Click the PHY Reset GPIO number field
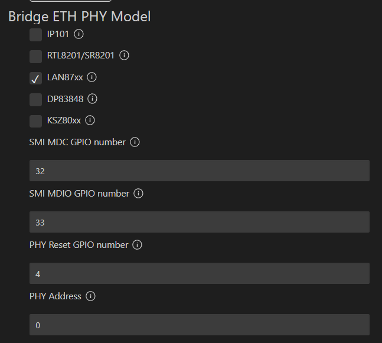Image resolution: width=382 pixels, height=343 pixels. (x=200, y=273)
